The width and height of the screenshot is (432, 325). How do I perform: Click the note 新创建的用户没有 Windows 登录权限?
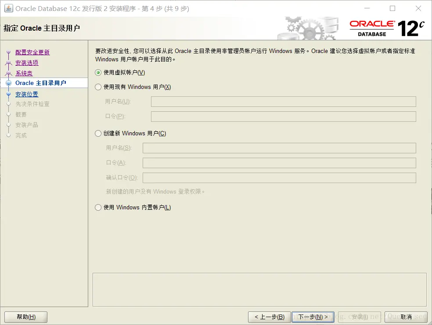[155, 192]
